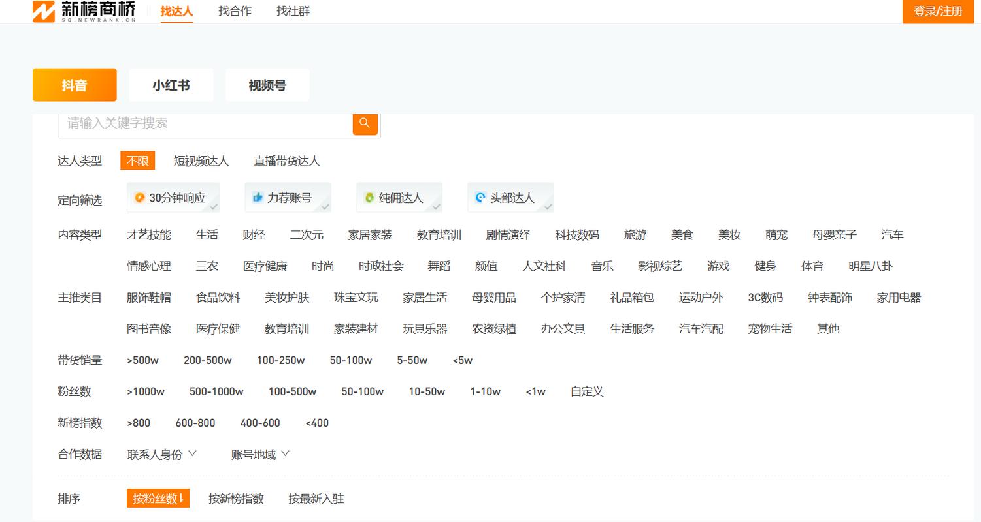
Task: Choose 宠物生活 main category
Action: [x=770, y=329]
